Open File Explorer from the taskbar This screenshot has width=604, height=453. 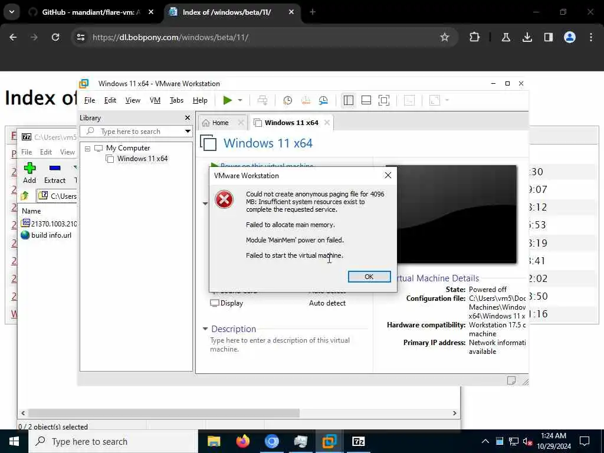click(x=214, y=441)
